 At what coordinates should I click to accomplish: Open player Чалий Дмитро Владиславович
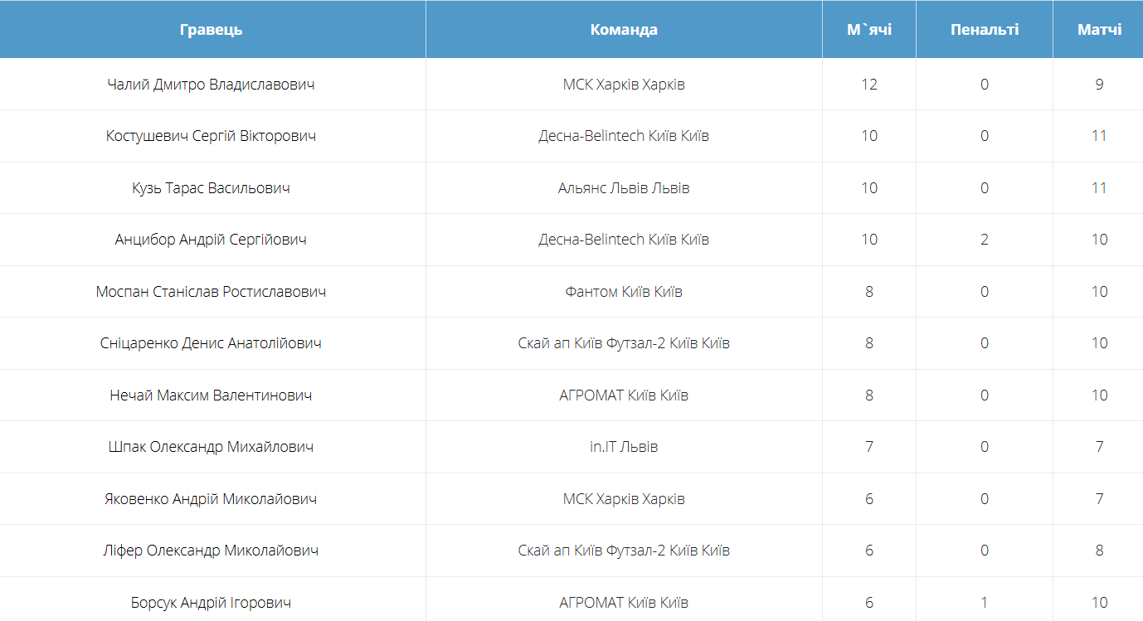[211, 85]
